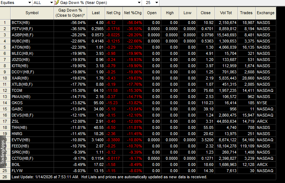Click row number 26 header
This screenshot has height=183, width=285.
click(x=5, y=177)
